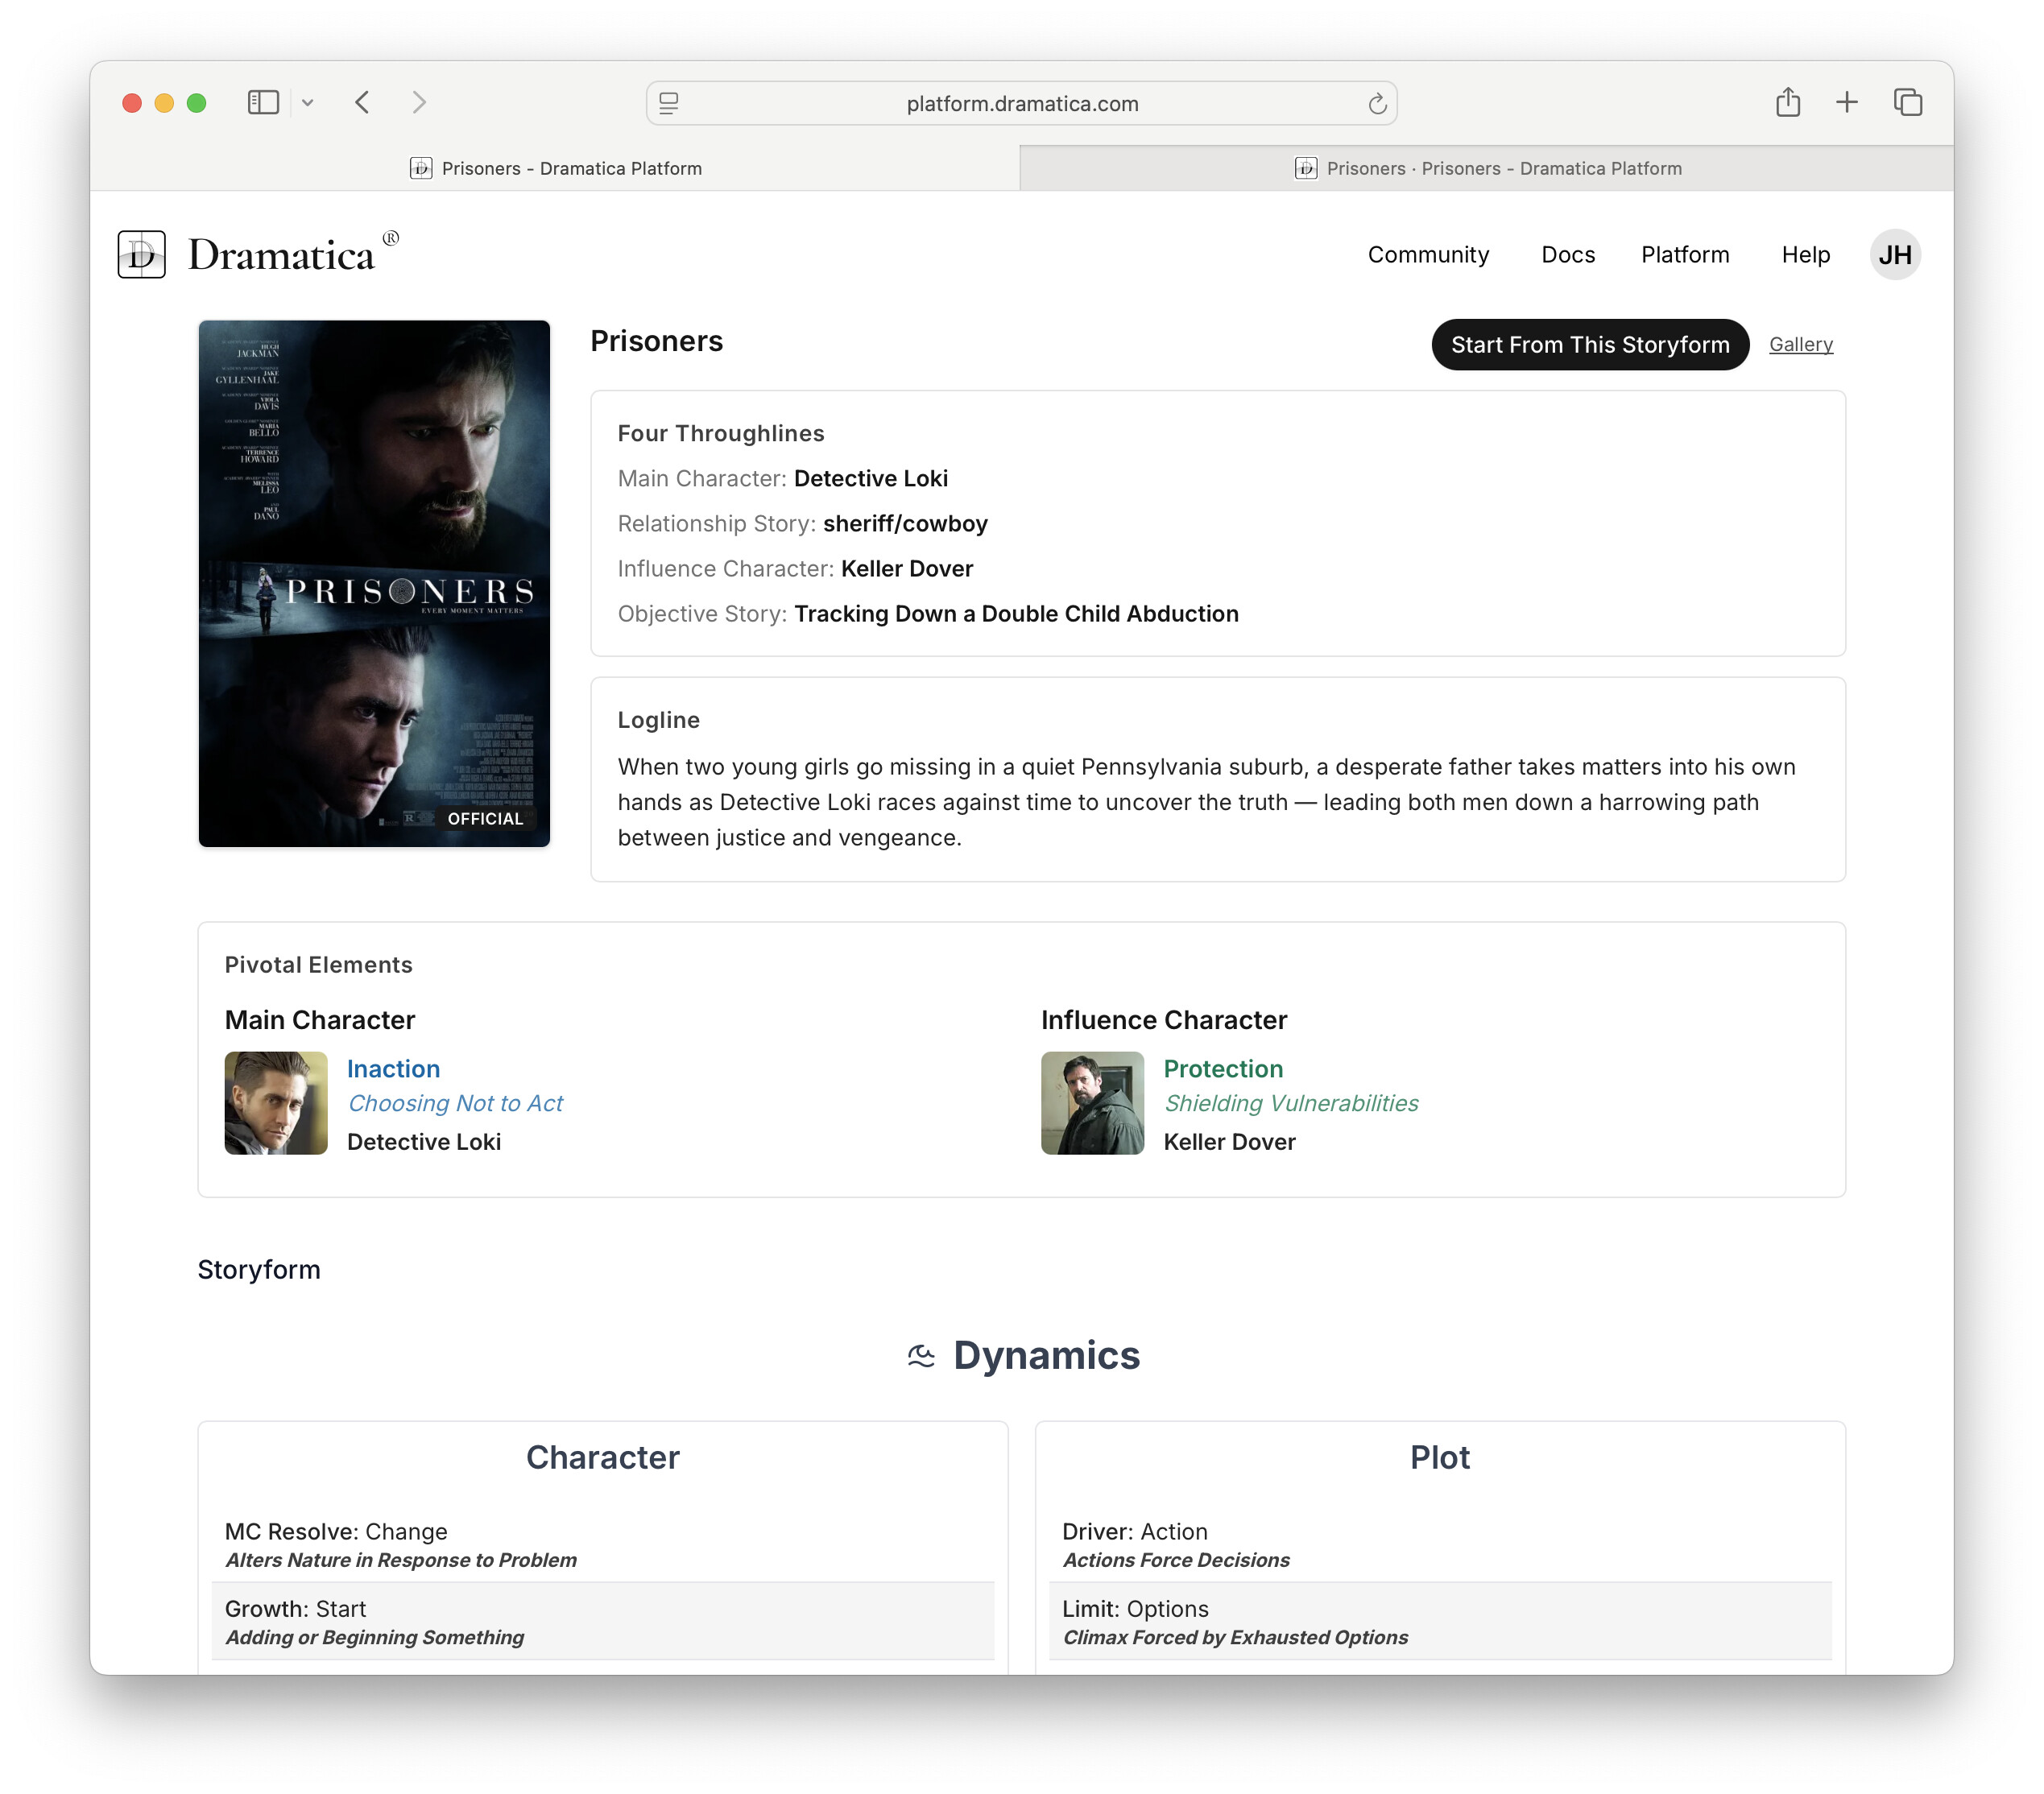Open the Share icon in toolbar
Image resolution: width=2044 pixels, height=1794 pixels.
point(1788,102)
